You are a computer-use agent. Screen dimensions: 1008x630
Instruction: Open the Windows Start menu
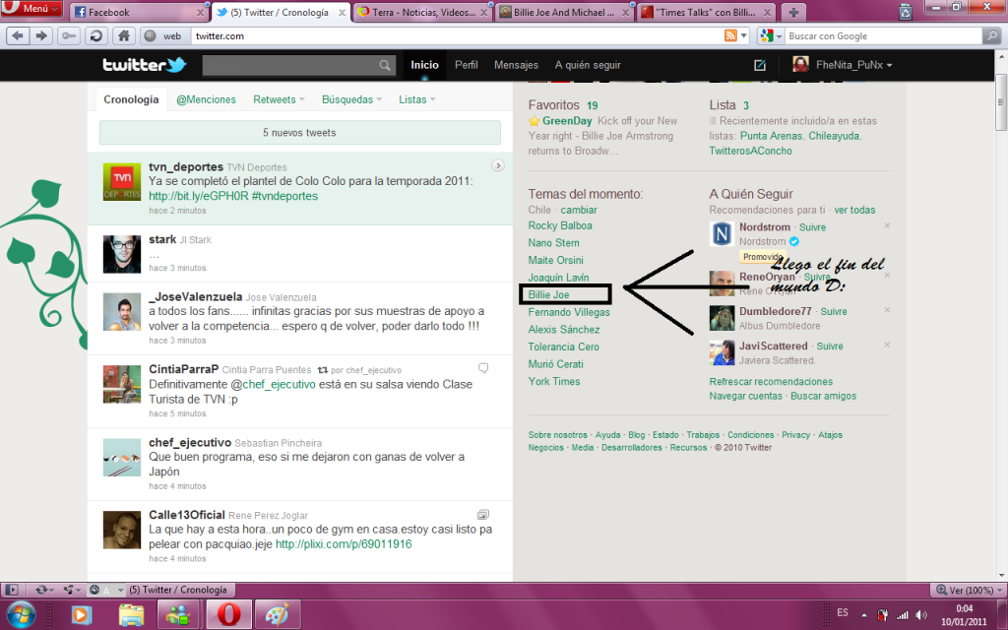(x=20, y=615)
